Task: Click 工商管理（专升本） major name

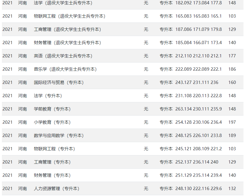Action: point(52,162)
